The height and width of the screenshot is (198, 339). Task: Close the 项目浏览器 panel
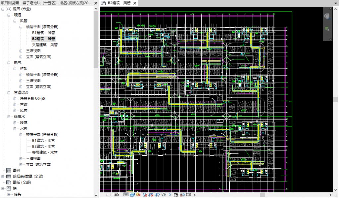[96, 3]
